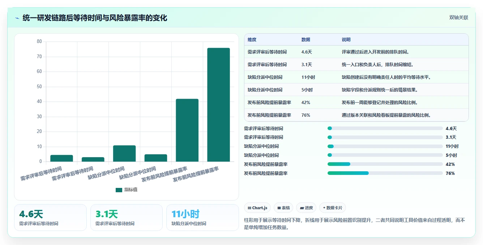The image size is (483, 245).
Task: Click the 5小时 table cell
Action: click(x=307, y=90)
